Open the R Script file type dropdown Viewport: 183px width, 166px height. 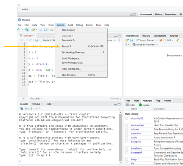coord(116,99)
